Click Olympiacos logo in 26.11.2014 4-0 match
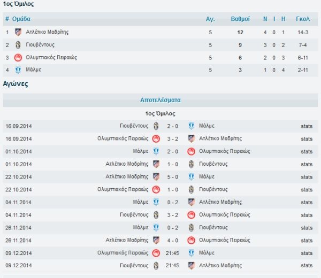Image resolution: width=321 pixels, height=278 pixels. [191, 240]
